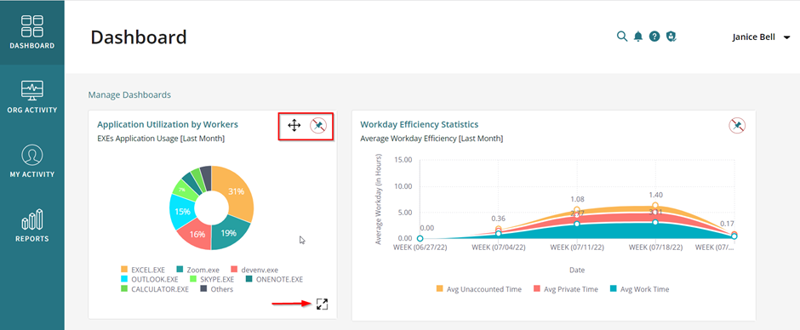This screenshot has width=800, height=330.
Task: Toggle Avg Private Time legend swatch
Action: tap(537, 288)
